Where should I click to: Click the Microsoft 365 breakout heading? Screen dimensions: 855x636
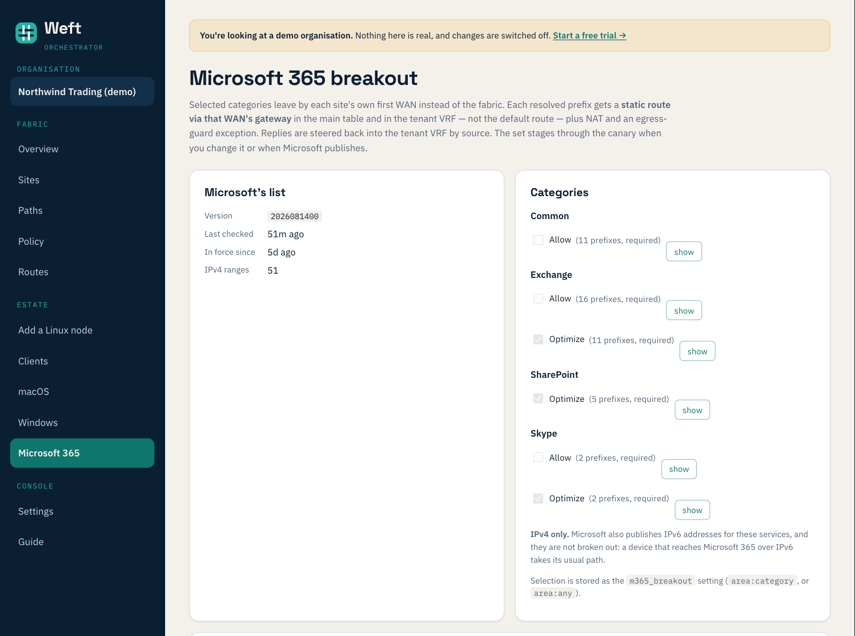pos(304,78)
